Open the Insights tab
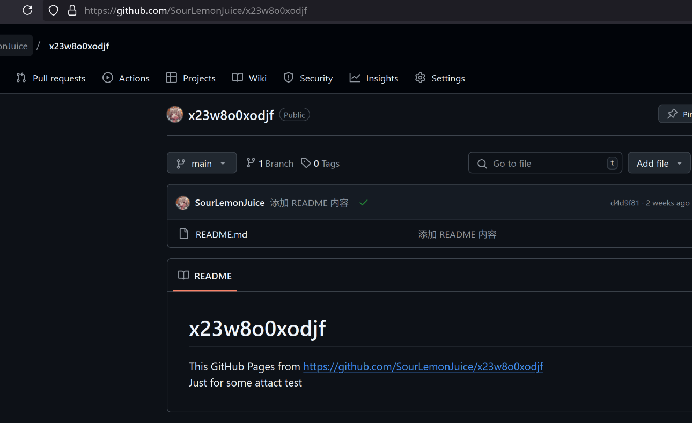Screen dimensions: 692x423 coord(374,78)
